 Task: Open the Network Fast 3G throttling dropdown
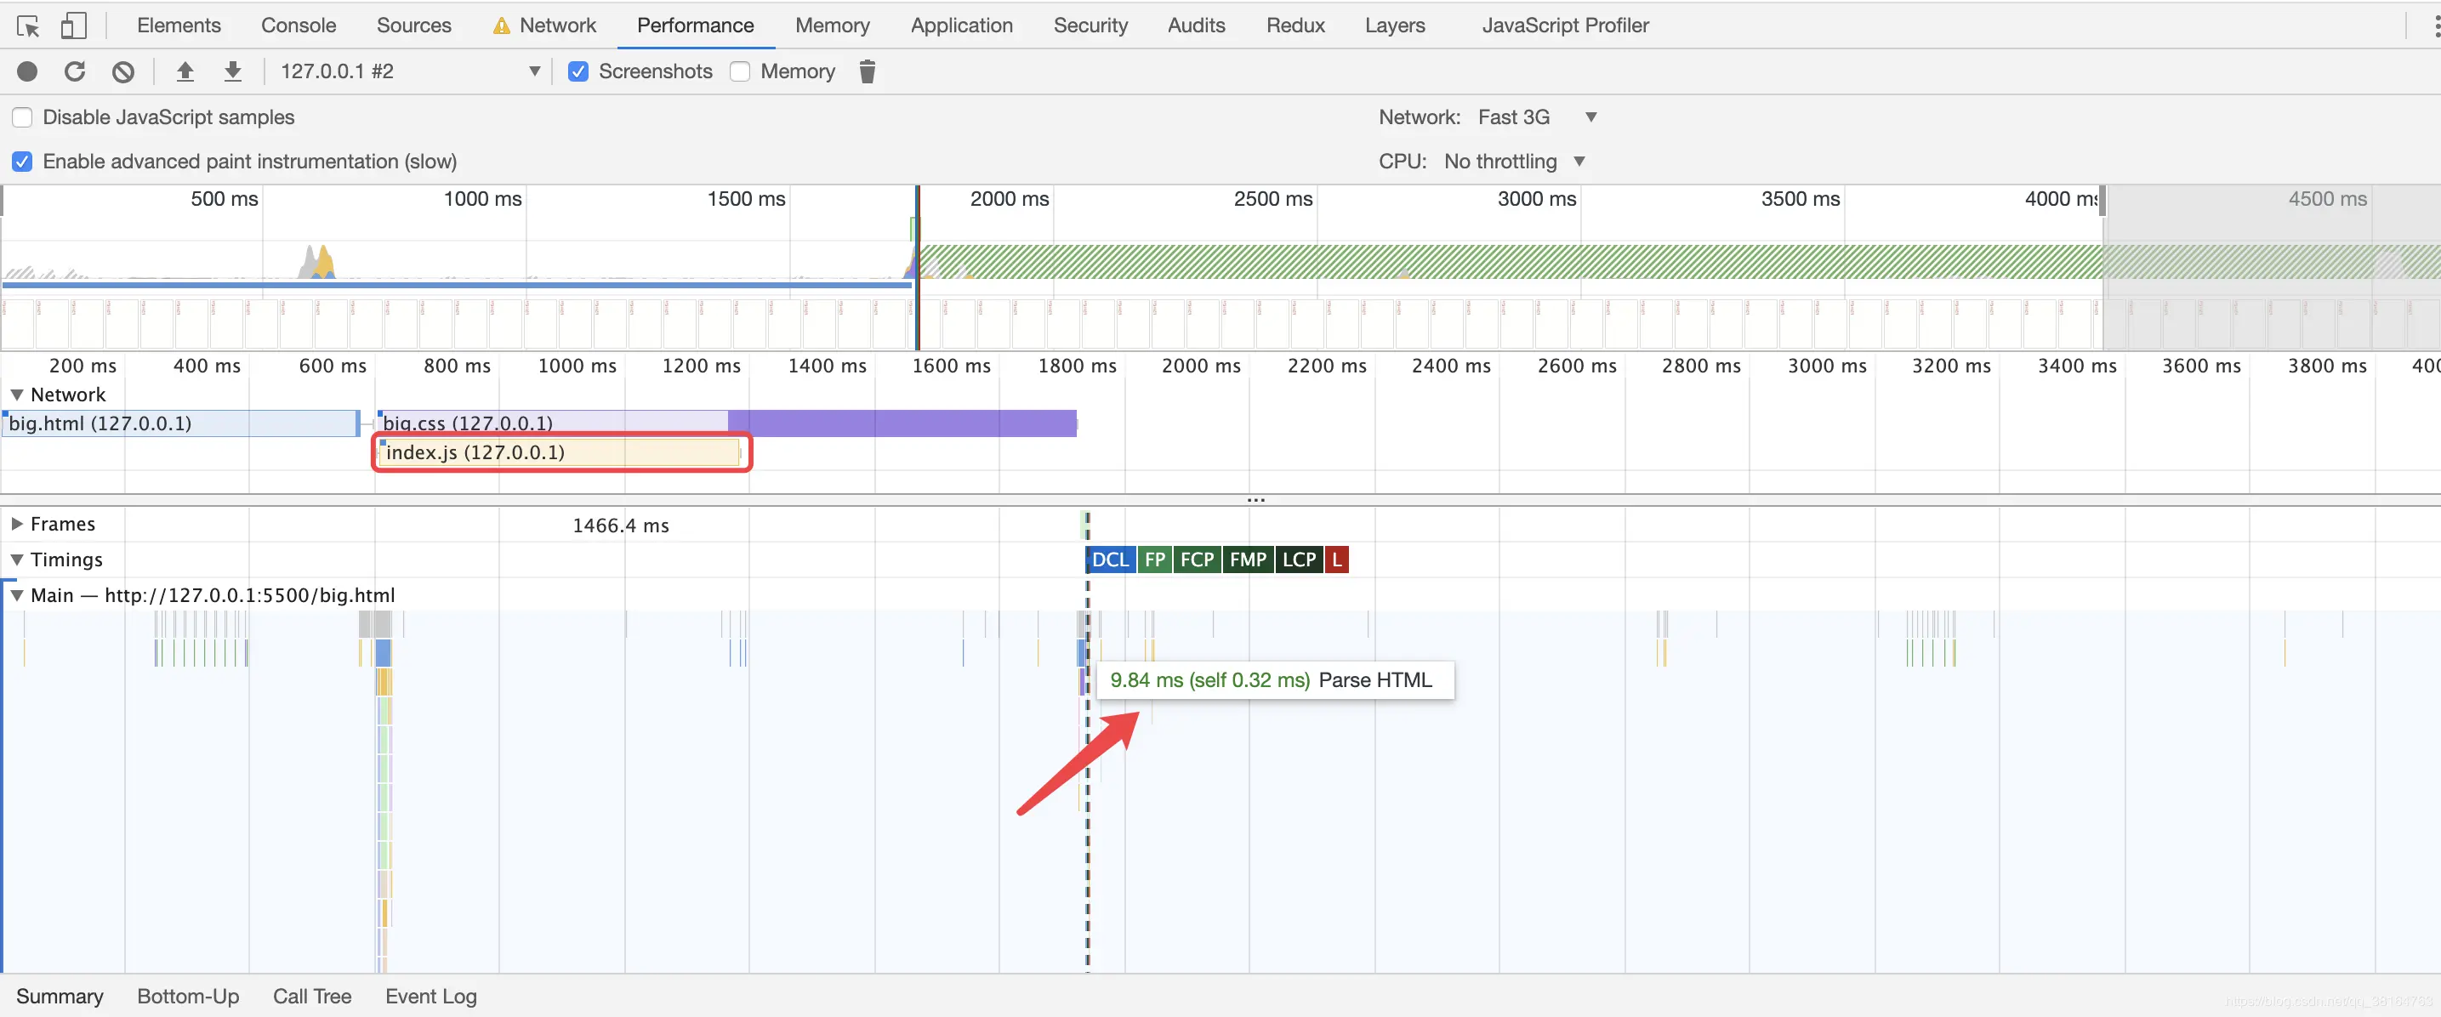coord(1538,117)
